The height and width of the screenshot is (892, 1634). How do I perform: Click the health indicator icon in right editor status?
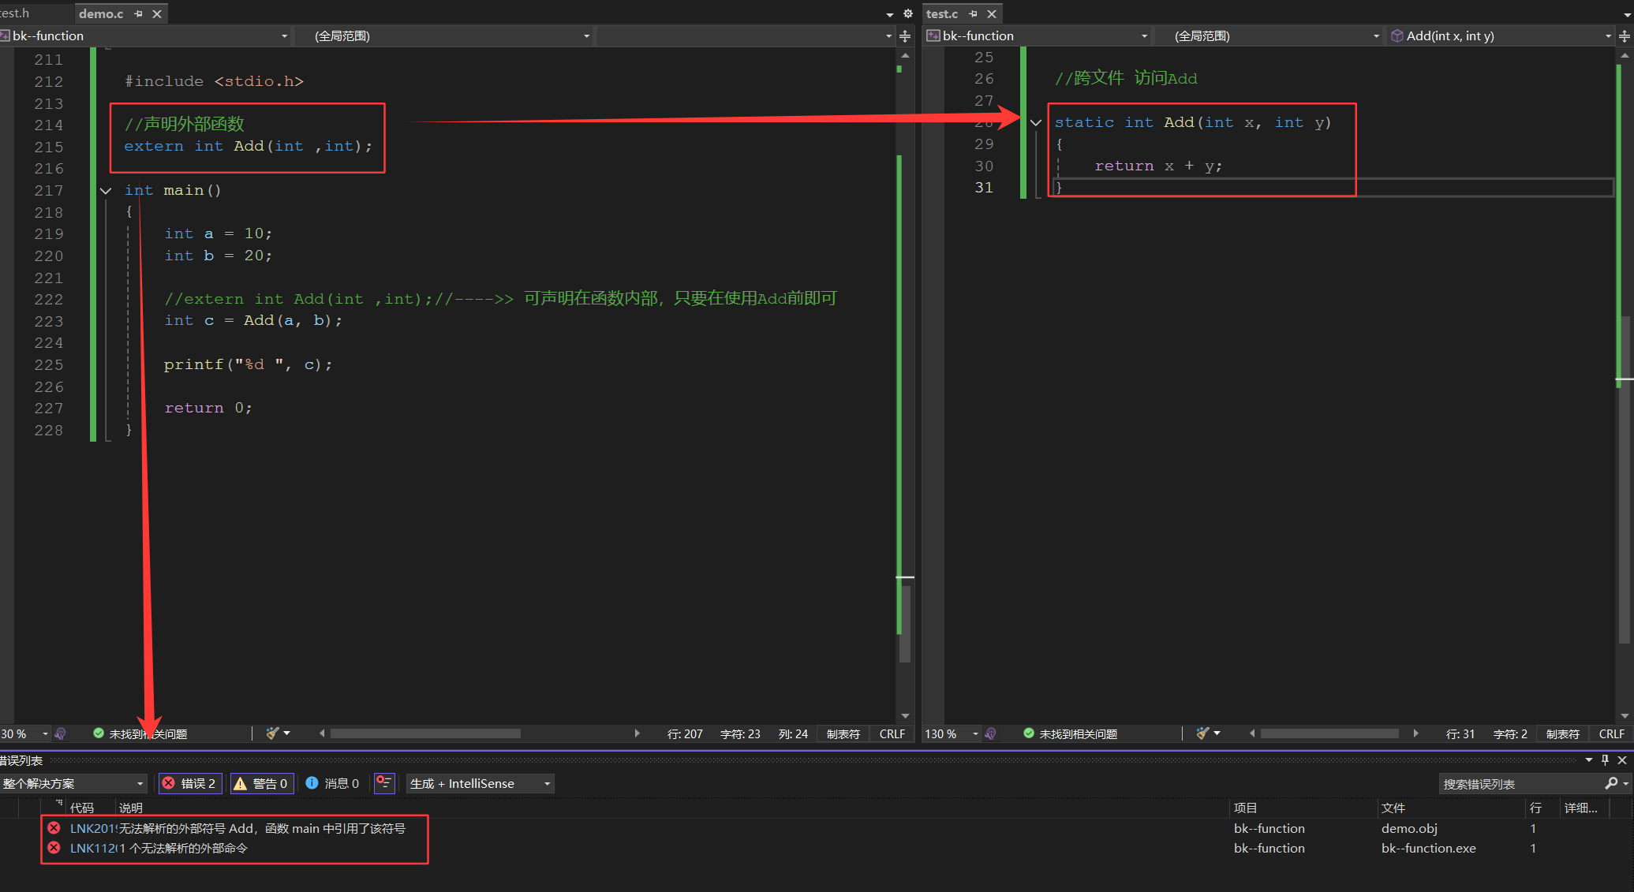point(1029,733)
